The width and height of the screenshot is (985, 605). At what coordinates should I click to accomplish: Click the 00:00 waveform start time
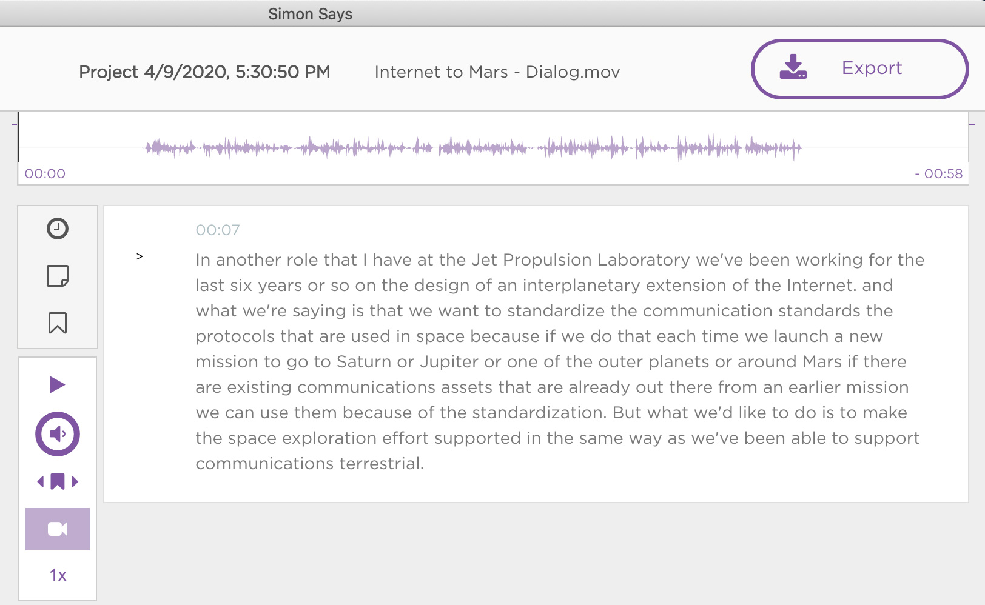tap(45, 174)
